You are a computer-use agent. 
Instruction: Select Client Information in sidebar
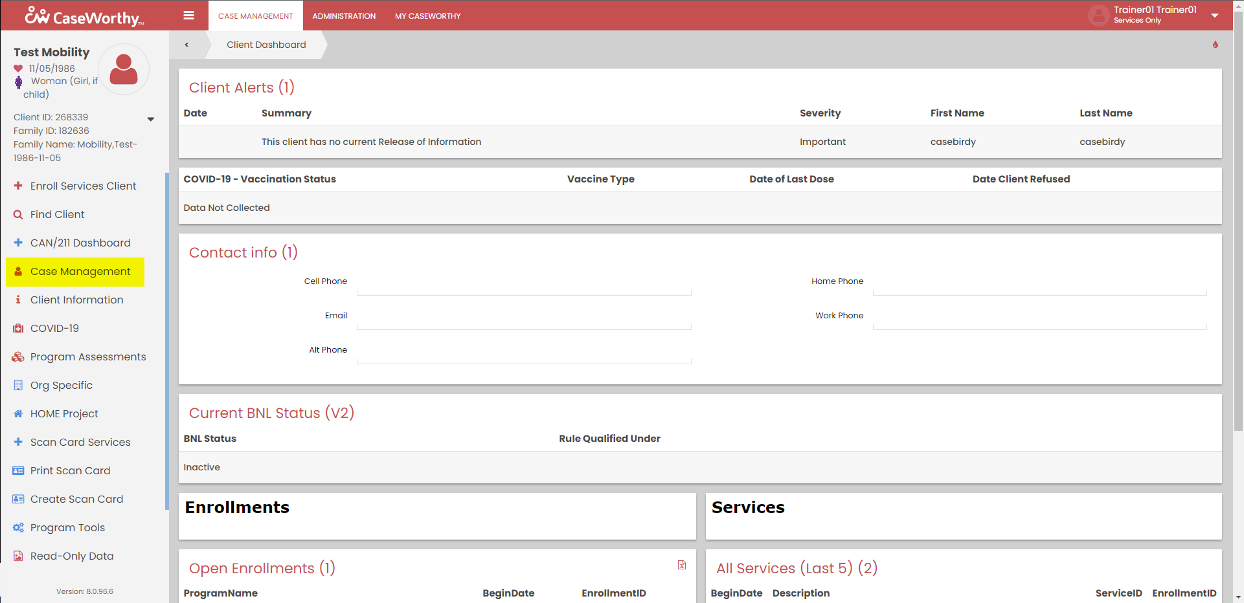(76, 300)
